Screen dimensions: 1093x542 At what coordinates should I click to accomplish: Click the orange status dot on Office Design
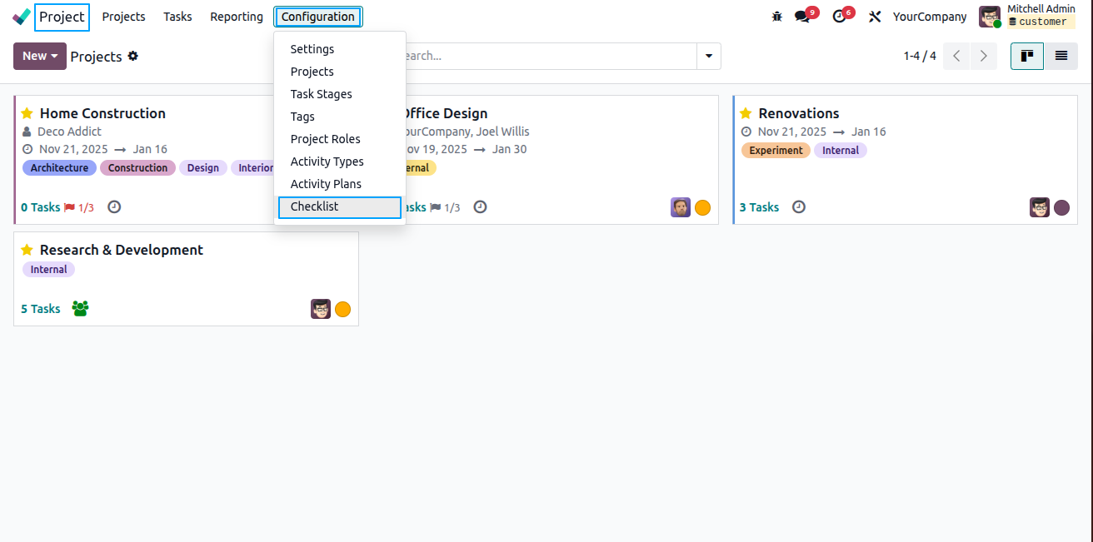702,207
